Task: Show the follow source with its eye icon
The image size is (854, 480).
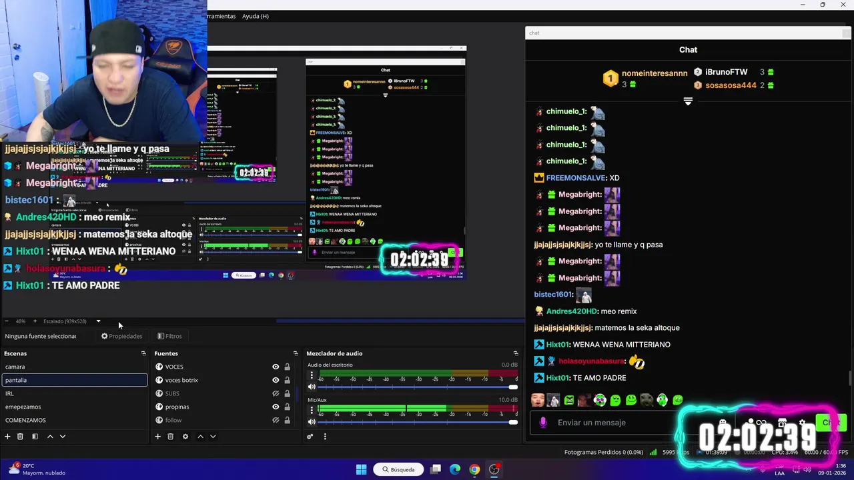Action: [276, 420]
